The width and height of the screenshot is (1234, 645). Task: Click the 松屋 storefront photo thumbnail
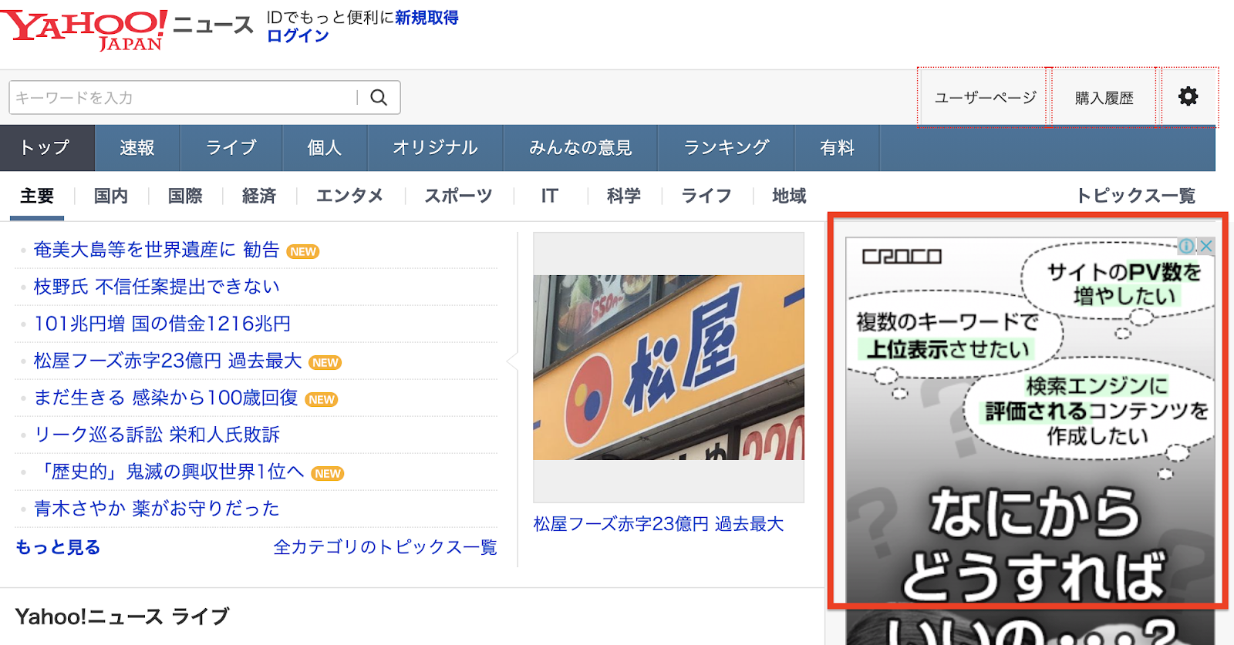pos(669,368)
